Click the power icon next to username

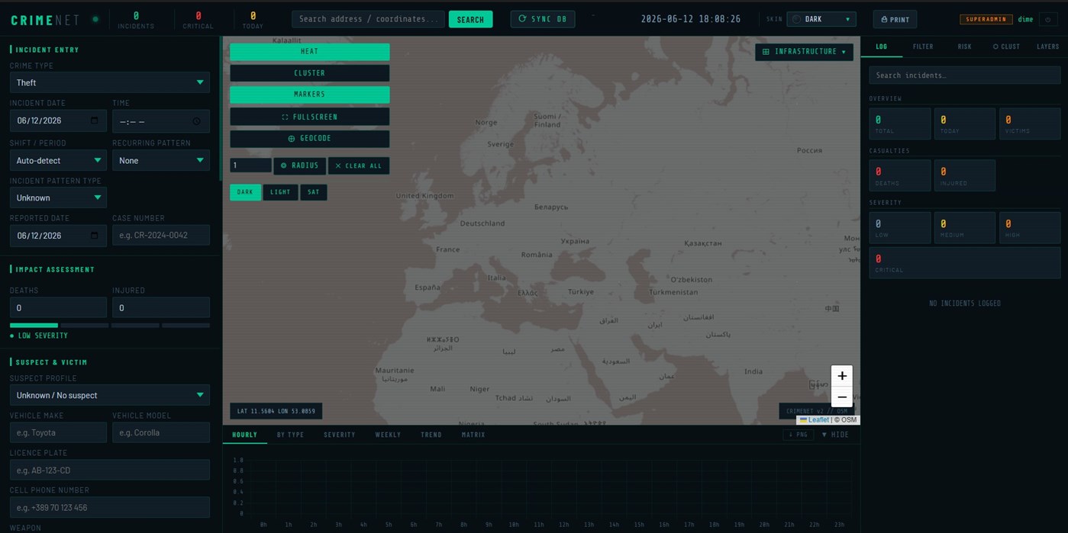tap(1048, 19)
